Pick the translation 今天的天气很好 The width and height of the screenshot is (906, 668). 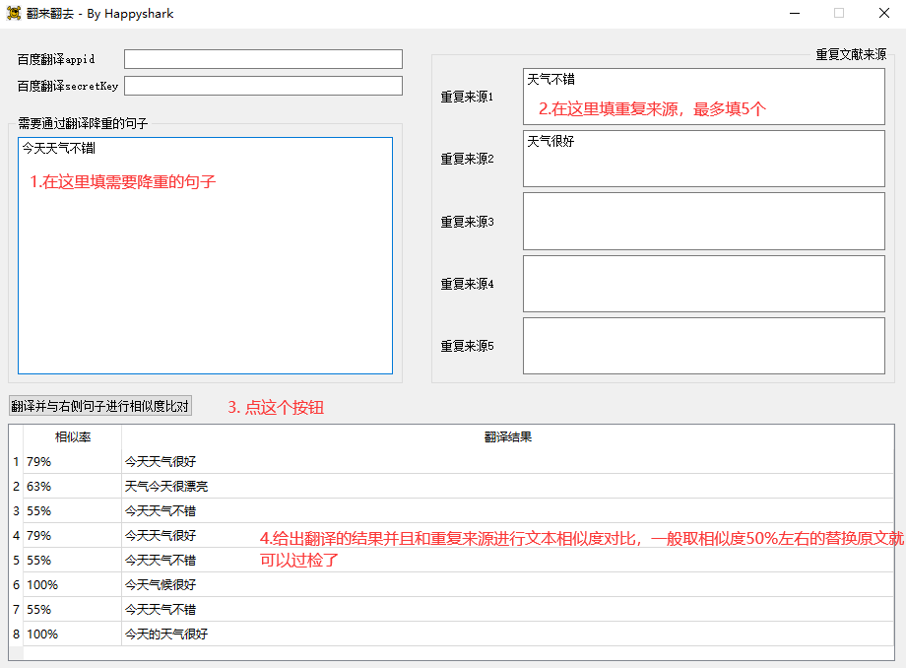[166, 635]
